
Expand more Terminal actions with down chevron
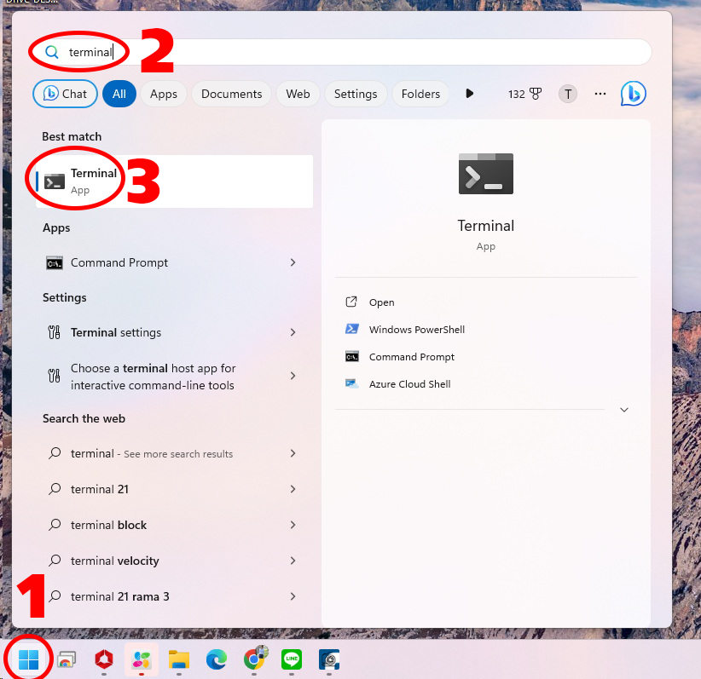(x=624, y=410)
